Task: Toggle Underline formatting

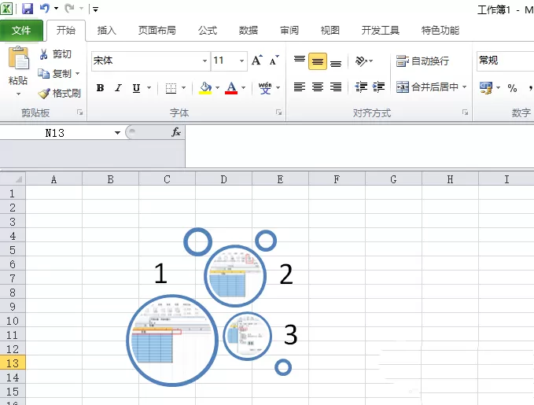Action: pos(136,88)
